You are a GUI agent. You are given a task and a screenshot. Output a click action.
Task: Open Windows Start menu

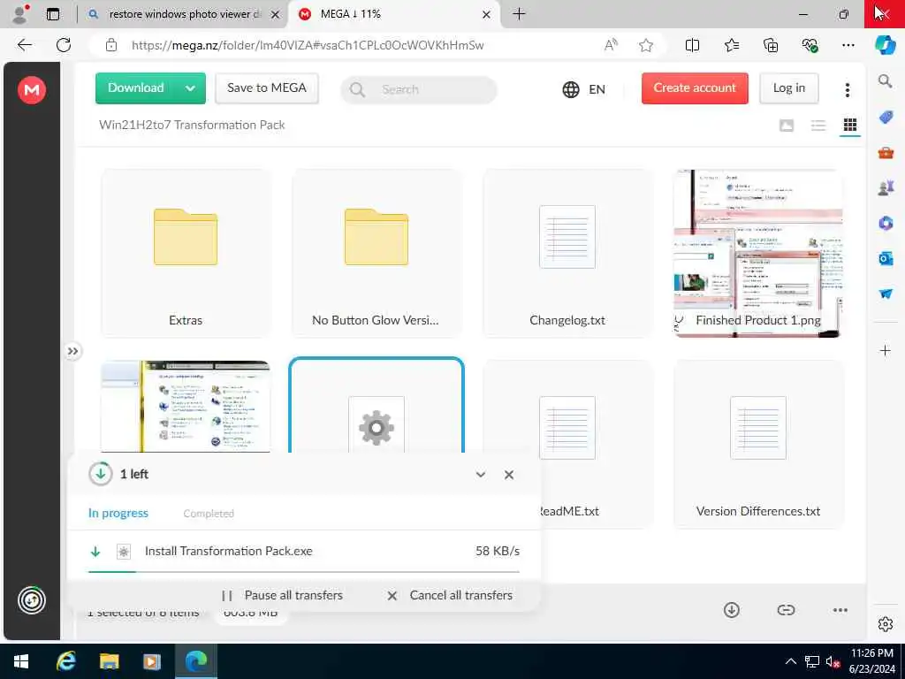[x=21, y=661]
